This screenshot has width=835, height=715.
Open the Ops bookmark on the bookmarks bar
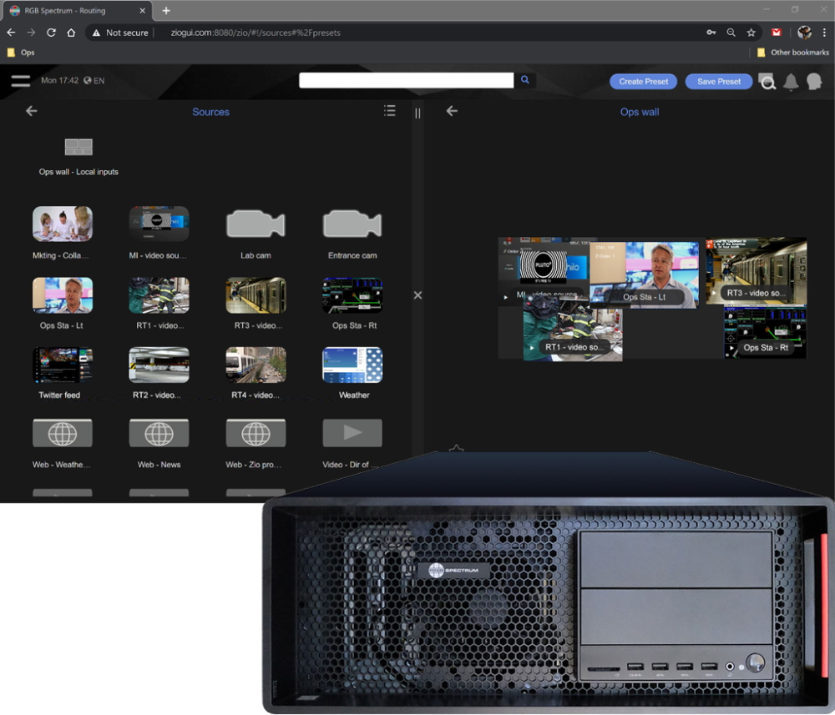click(21, 52)
